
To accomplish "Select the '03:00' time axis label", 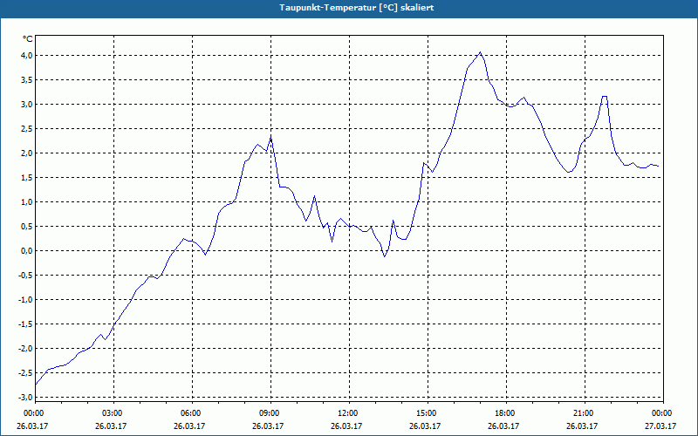I will (x=112, y=413).
